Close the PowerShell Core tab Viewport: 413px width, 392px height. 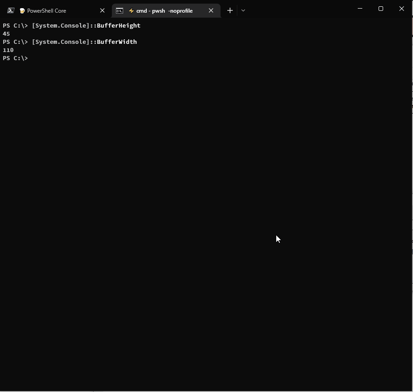[x=102, y=10]
